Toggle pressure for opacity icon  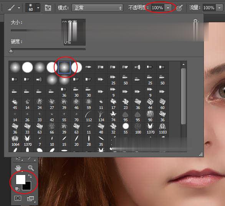[x=180, y=8]
